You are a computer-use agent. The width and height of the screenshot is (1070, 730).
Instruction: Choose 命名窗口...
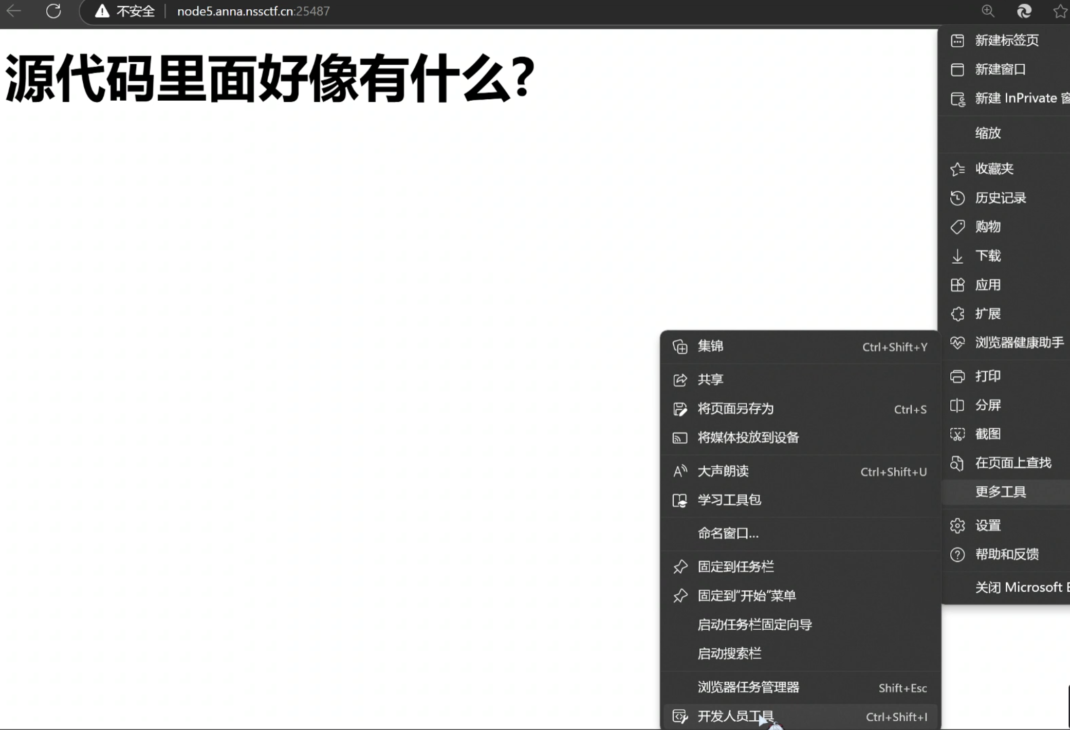[800, 534]
